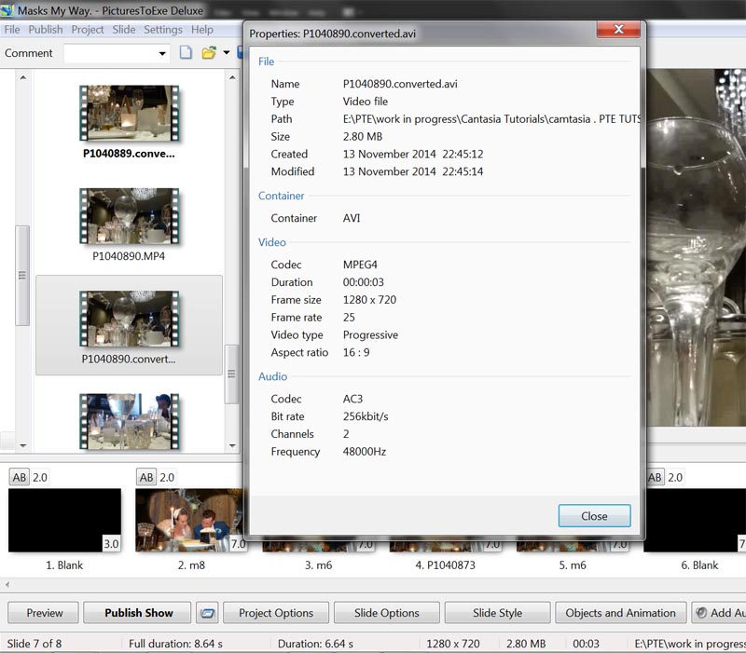Viewport: 746px width, 653px height.
Task: Click the folder icon next to Publish Show
Action: pyautogui.click(x=207, y=613)
